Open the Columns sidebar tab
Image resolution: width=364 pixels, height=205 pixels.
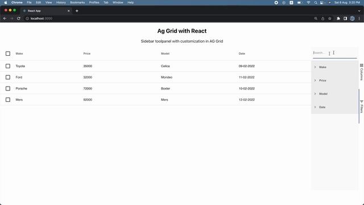point(362,72)
